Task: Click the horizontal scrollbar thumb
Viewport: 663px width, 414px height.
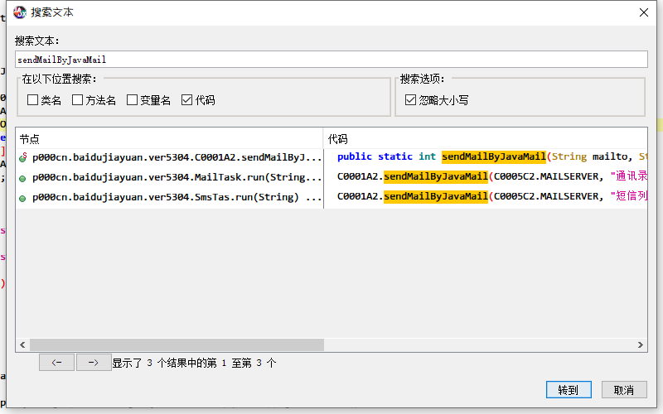Action: point(177,344)
